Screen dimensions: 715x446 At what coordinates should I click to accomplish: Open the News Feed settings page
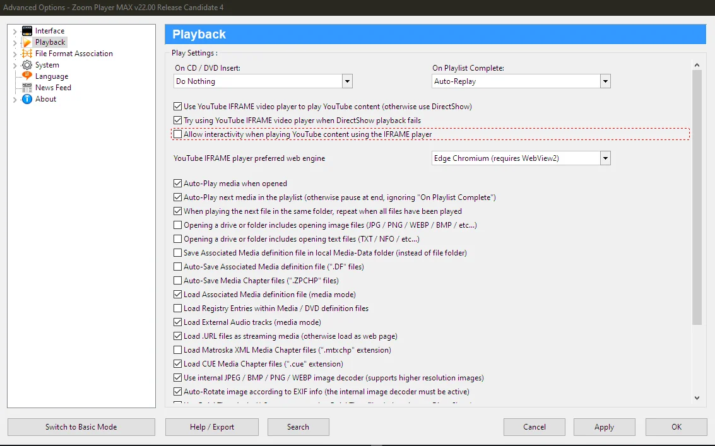point(54,87)
